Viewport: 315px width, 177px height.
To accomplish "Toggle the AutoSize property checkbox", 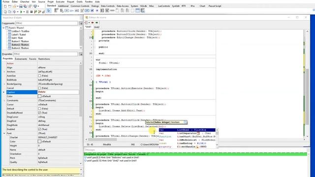I will point(39,76).
